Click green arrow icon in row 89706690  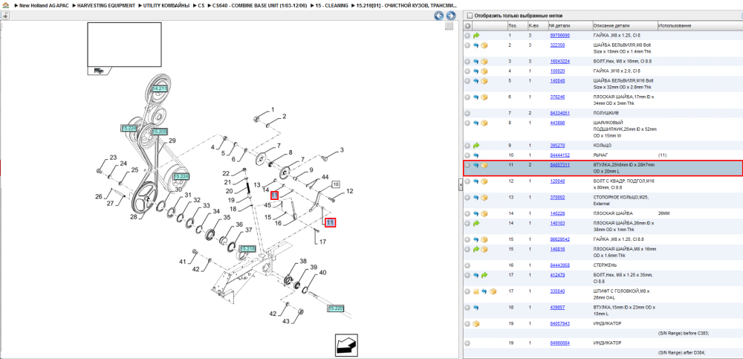pyautogui.click(x=476, y=36)
